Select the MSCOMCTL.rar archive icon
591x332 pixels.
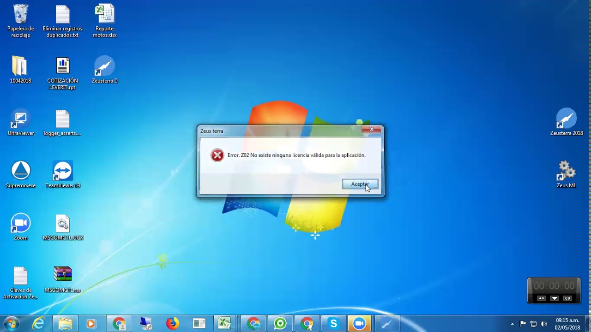[63, 280]
